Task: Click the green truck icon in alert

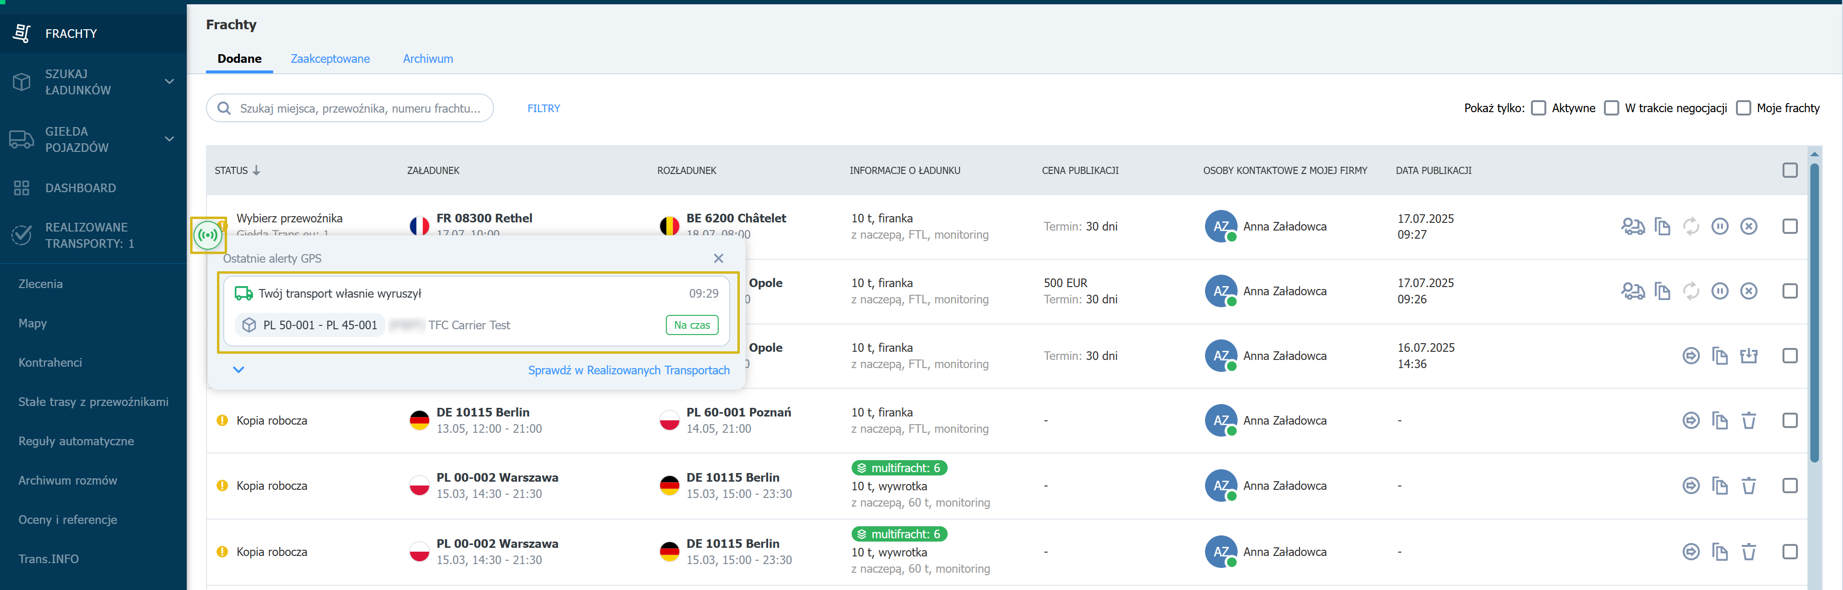Action: (244, 294)
